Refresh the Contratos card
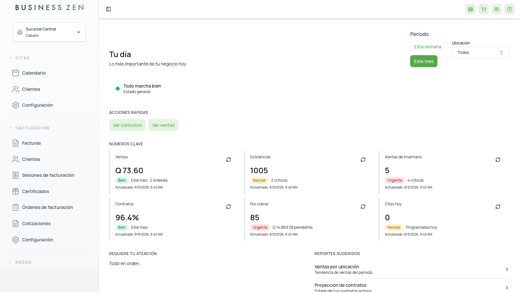This screenshot has height=292, width=520. pyautogui.click(x=228, y=207)
